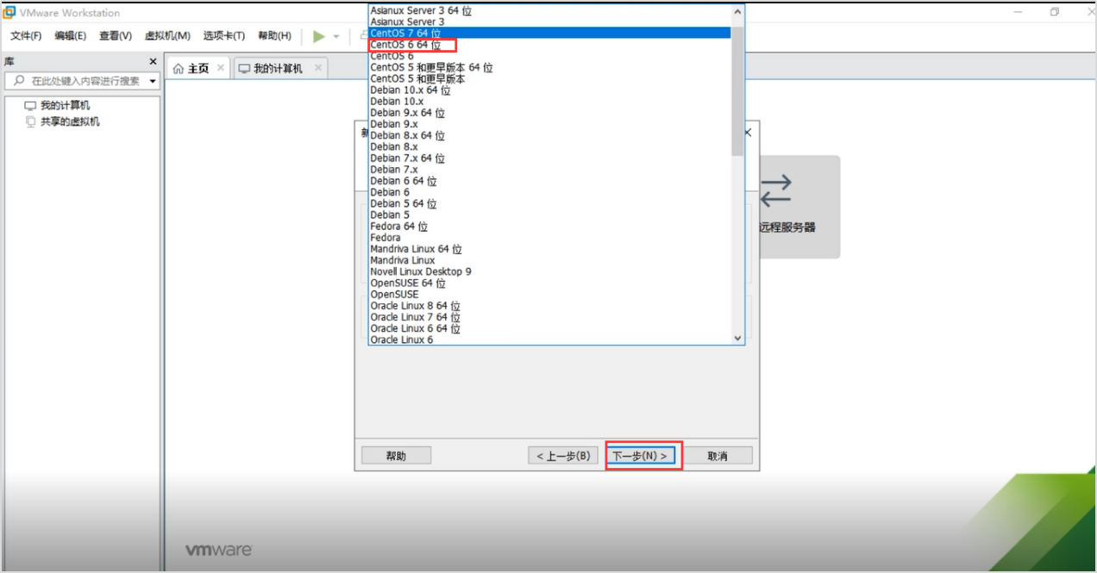Choose CentOS 5 和更早版本 64 位
The height and width of the screenshot is (573, 1097).
pyautogui.click(x=549, y=67)
